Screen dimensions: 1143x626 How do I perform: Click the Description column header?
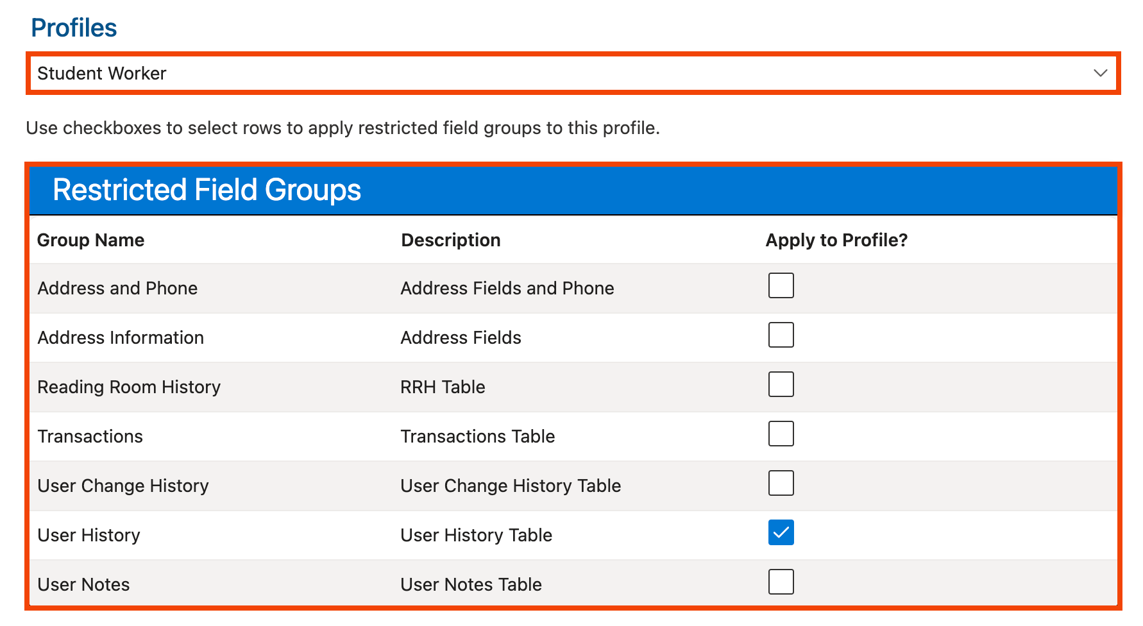coord(450,241)
